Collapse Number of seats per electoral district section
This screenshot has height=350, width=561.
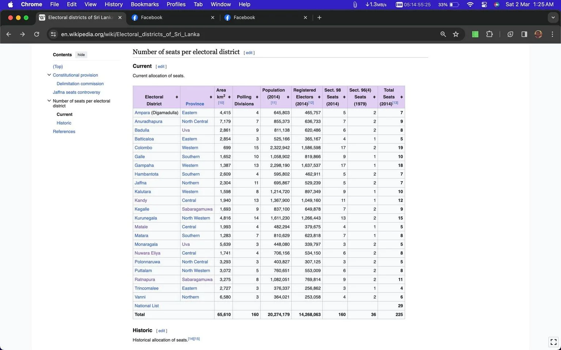(x=49, y=101)
